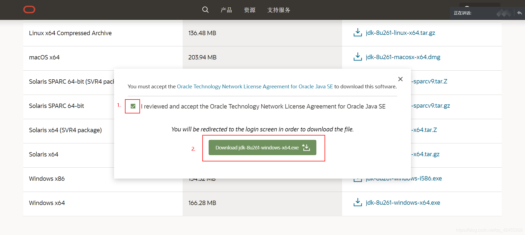The width and height of the screenshot is (525, 235).
Task: Toggle the license accept checkbox
Action: 133,106
